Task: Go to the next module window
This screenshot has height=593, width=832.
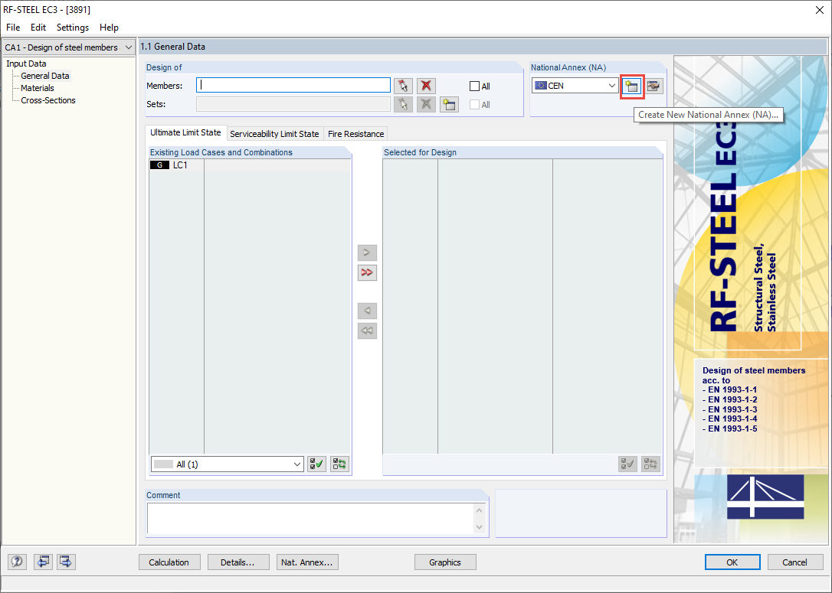Action: point(66,562)
